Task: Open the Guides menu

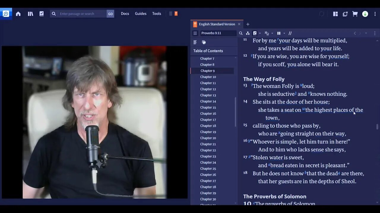Action: tap(141, 14)
